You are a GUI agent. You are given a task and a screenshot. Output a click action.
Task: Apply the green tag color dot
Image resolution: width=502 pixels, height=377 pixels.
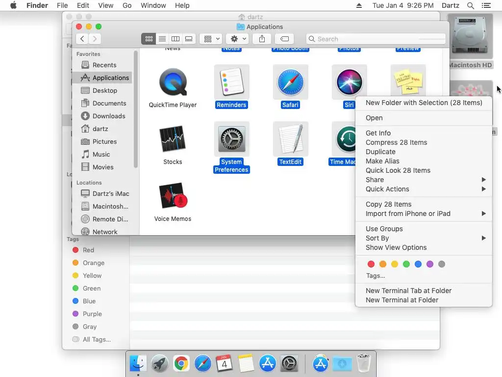pyautogui.click(x=406, y=264)
